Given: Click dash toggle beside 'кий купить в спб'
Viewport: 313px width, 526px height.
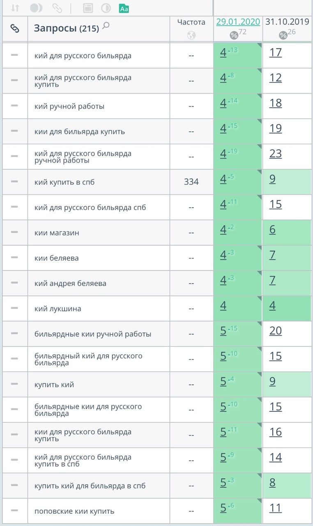Looking at the screenshot, I should point(15,181).
